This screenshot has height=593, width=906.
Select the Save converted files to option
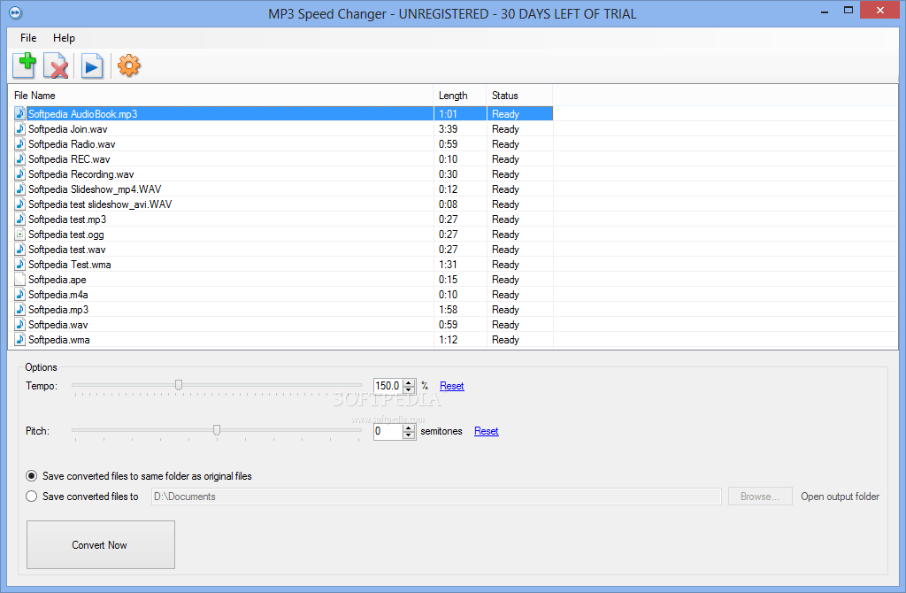[31, 496]
